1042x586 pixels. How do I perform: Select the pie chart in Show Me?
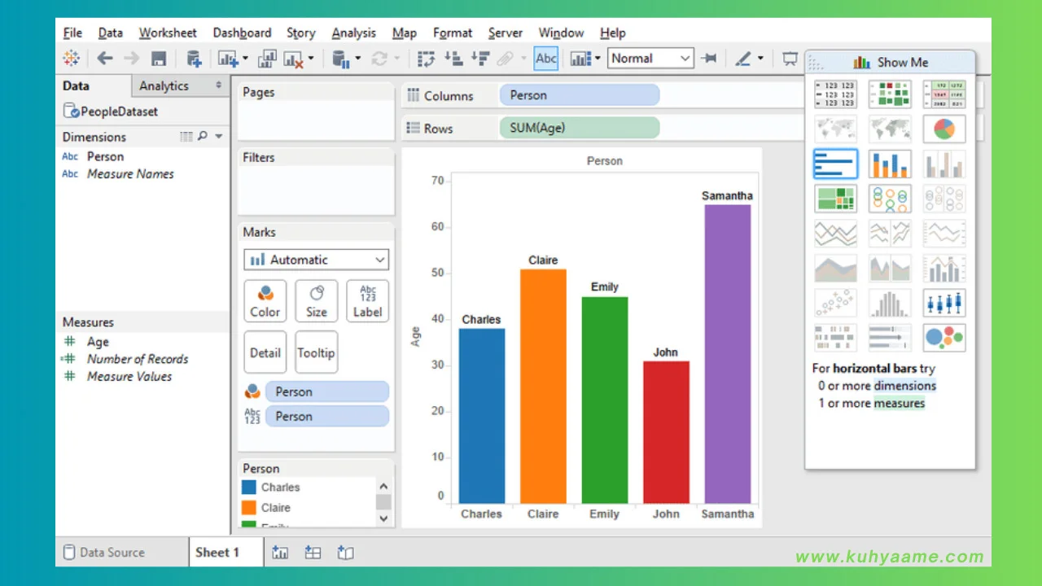(944, 129)
